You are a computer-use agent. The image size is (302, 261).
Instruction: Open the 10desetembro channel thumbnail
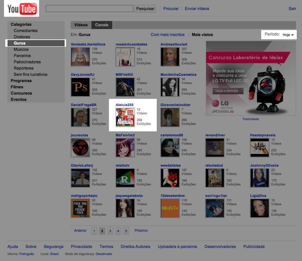point(170,208)
